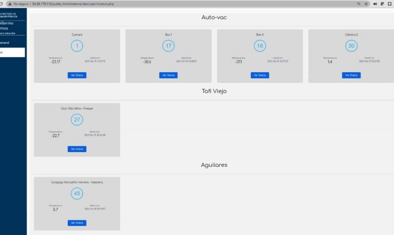Click the user name in sidebar header
This screenshot has width=394, height=235.
pos(8,26)
